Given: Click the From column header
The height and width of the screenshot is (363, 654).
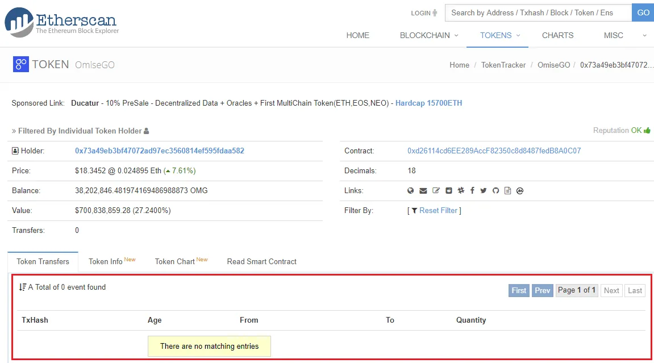Looking at the screenshot, I should tap(248, 320).
